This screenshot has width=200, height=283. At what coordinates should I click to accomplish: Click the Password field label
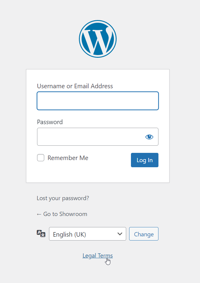pyautogui.click(x=50, y=122)
